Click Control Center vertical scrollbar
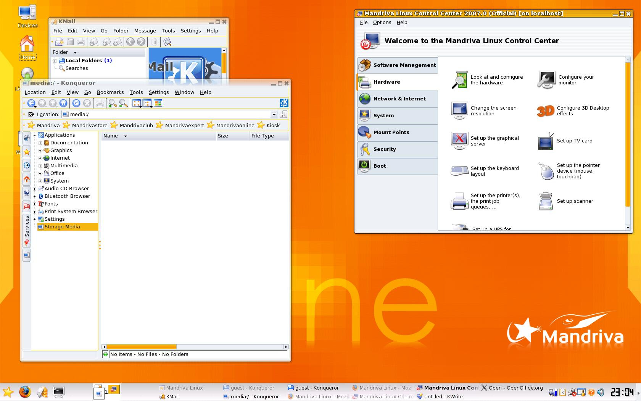 (x=628, y=135)
